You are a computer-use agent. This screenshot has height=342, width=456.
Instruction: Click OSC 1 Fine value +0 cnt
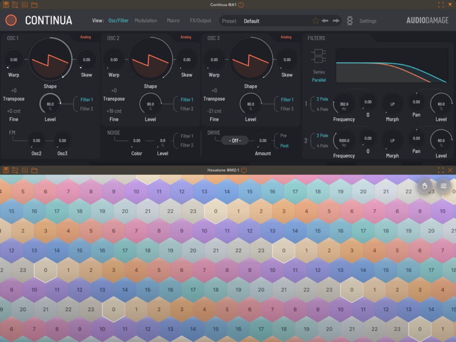[x=14, y=111]
